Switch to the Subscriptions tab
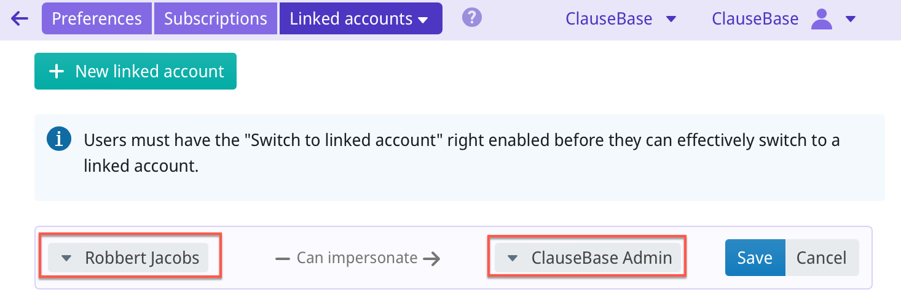The image size is (901, 303). point(216,18)
